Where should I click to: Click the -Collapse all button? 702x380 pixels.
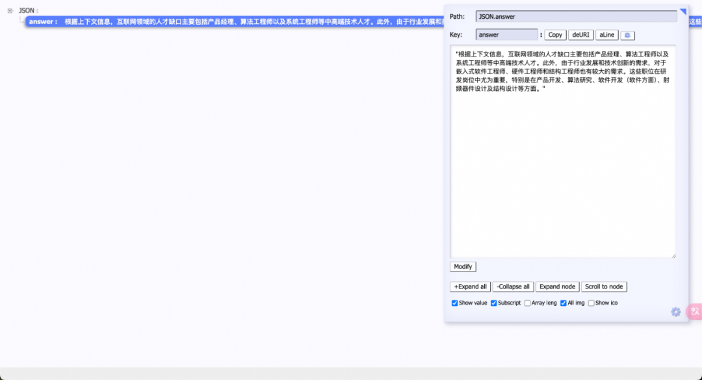click(513, 286)
